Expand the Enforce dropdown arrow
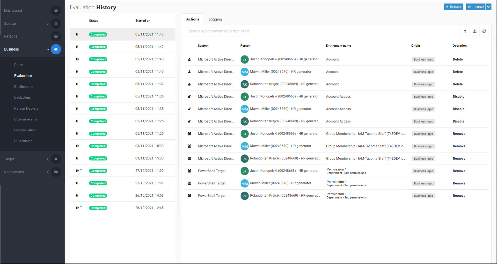Viewport: 497px width, 264px height. tap(488, 7)
